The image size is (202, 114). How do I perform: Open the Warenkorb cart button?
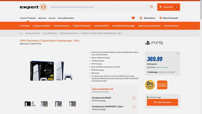pos(169,7)
